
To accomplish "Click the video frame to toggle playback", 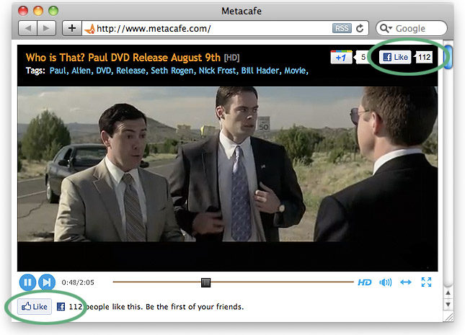I will click(x=228, y=164).
